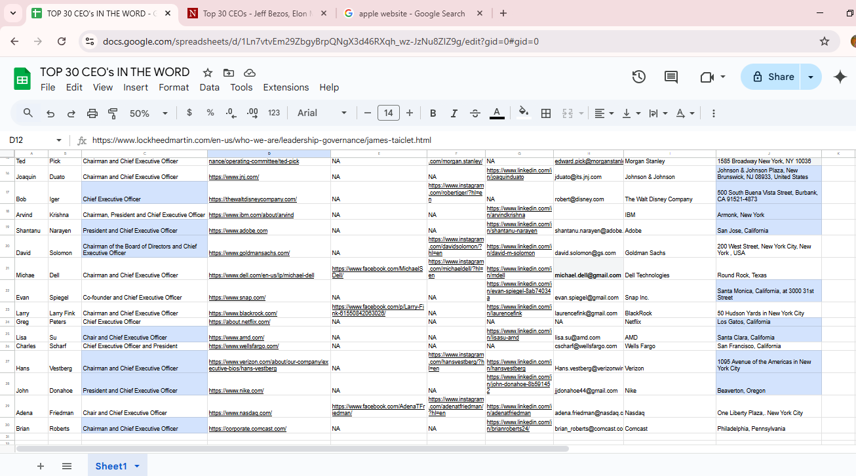Check the cloud document status icon
856x476 pixels.
coord(250,73)
